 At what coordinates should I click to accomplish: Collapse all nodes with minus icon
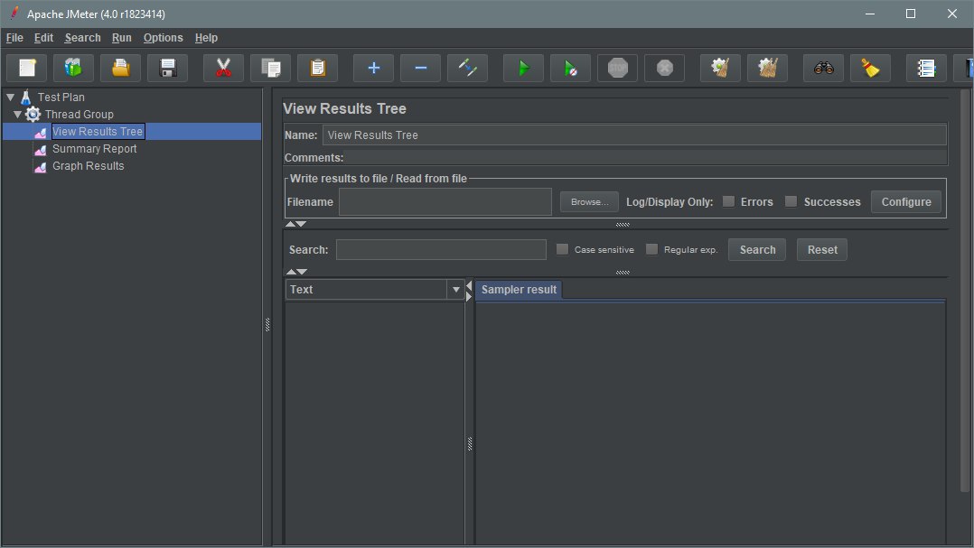(420, 68)
